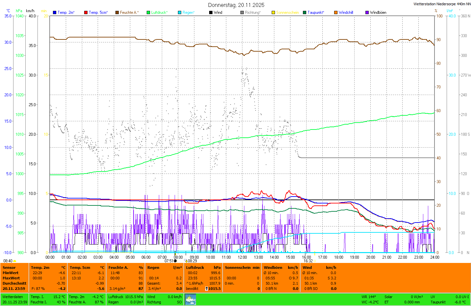The width and height of the screenshot is (471, 306).
Task: Click the Windchill legend label
Action: [346, 12]
